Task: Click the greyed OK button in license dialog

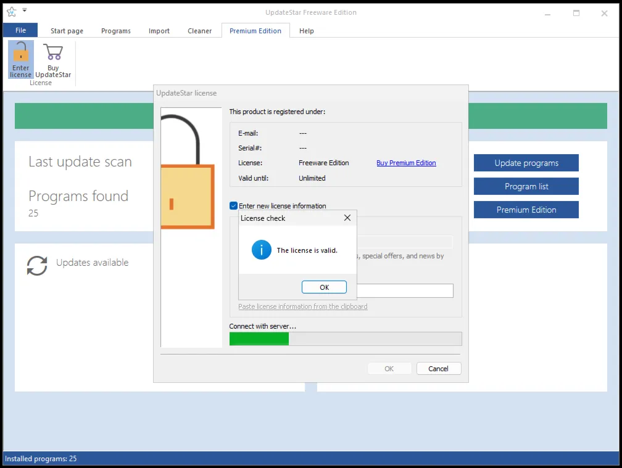Action: click(x=389, y=369)
